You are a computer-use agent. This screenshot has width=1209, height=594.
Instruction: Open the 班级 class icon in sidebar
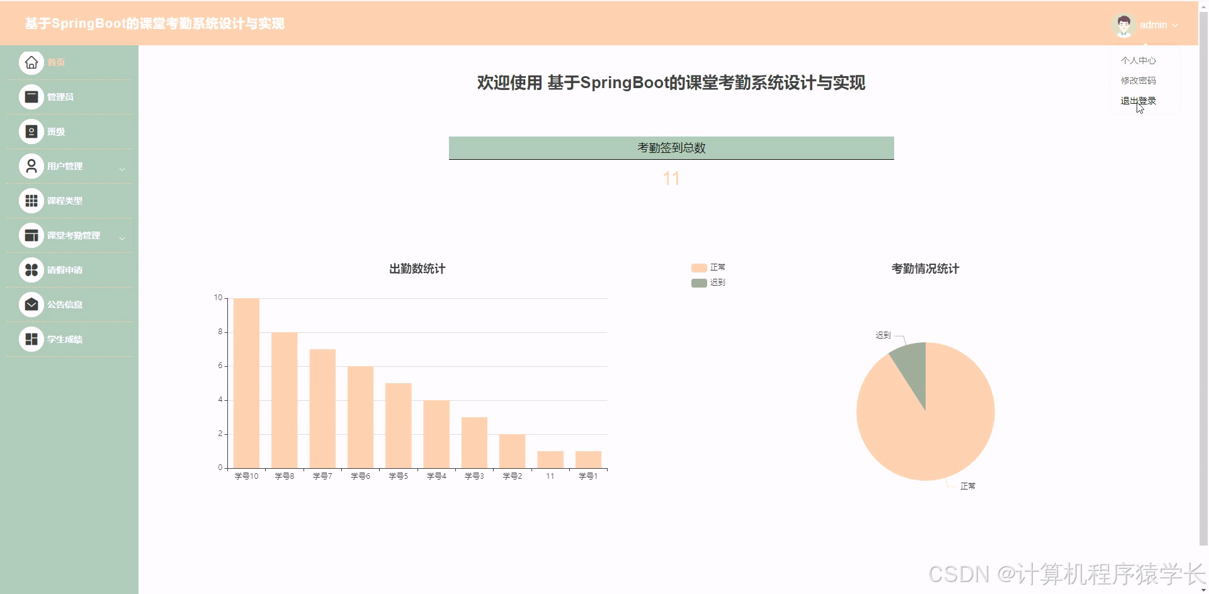point(31,132)
